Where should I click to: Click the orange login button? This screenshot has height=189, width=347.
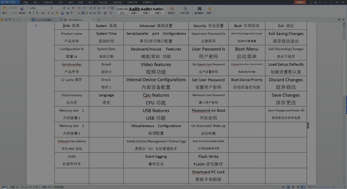click(300, 2)
